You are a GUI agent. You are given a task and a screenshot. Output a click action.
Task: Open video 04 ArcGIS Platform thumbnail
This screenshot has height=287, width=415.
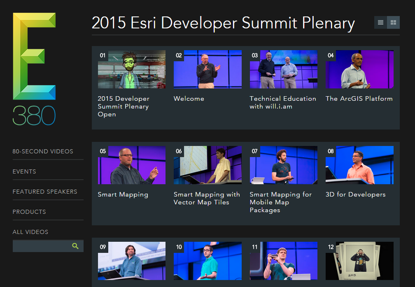coord(359,69)
